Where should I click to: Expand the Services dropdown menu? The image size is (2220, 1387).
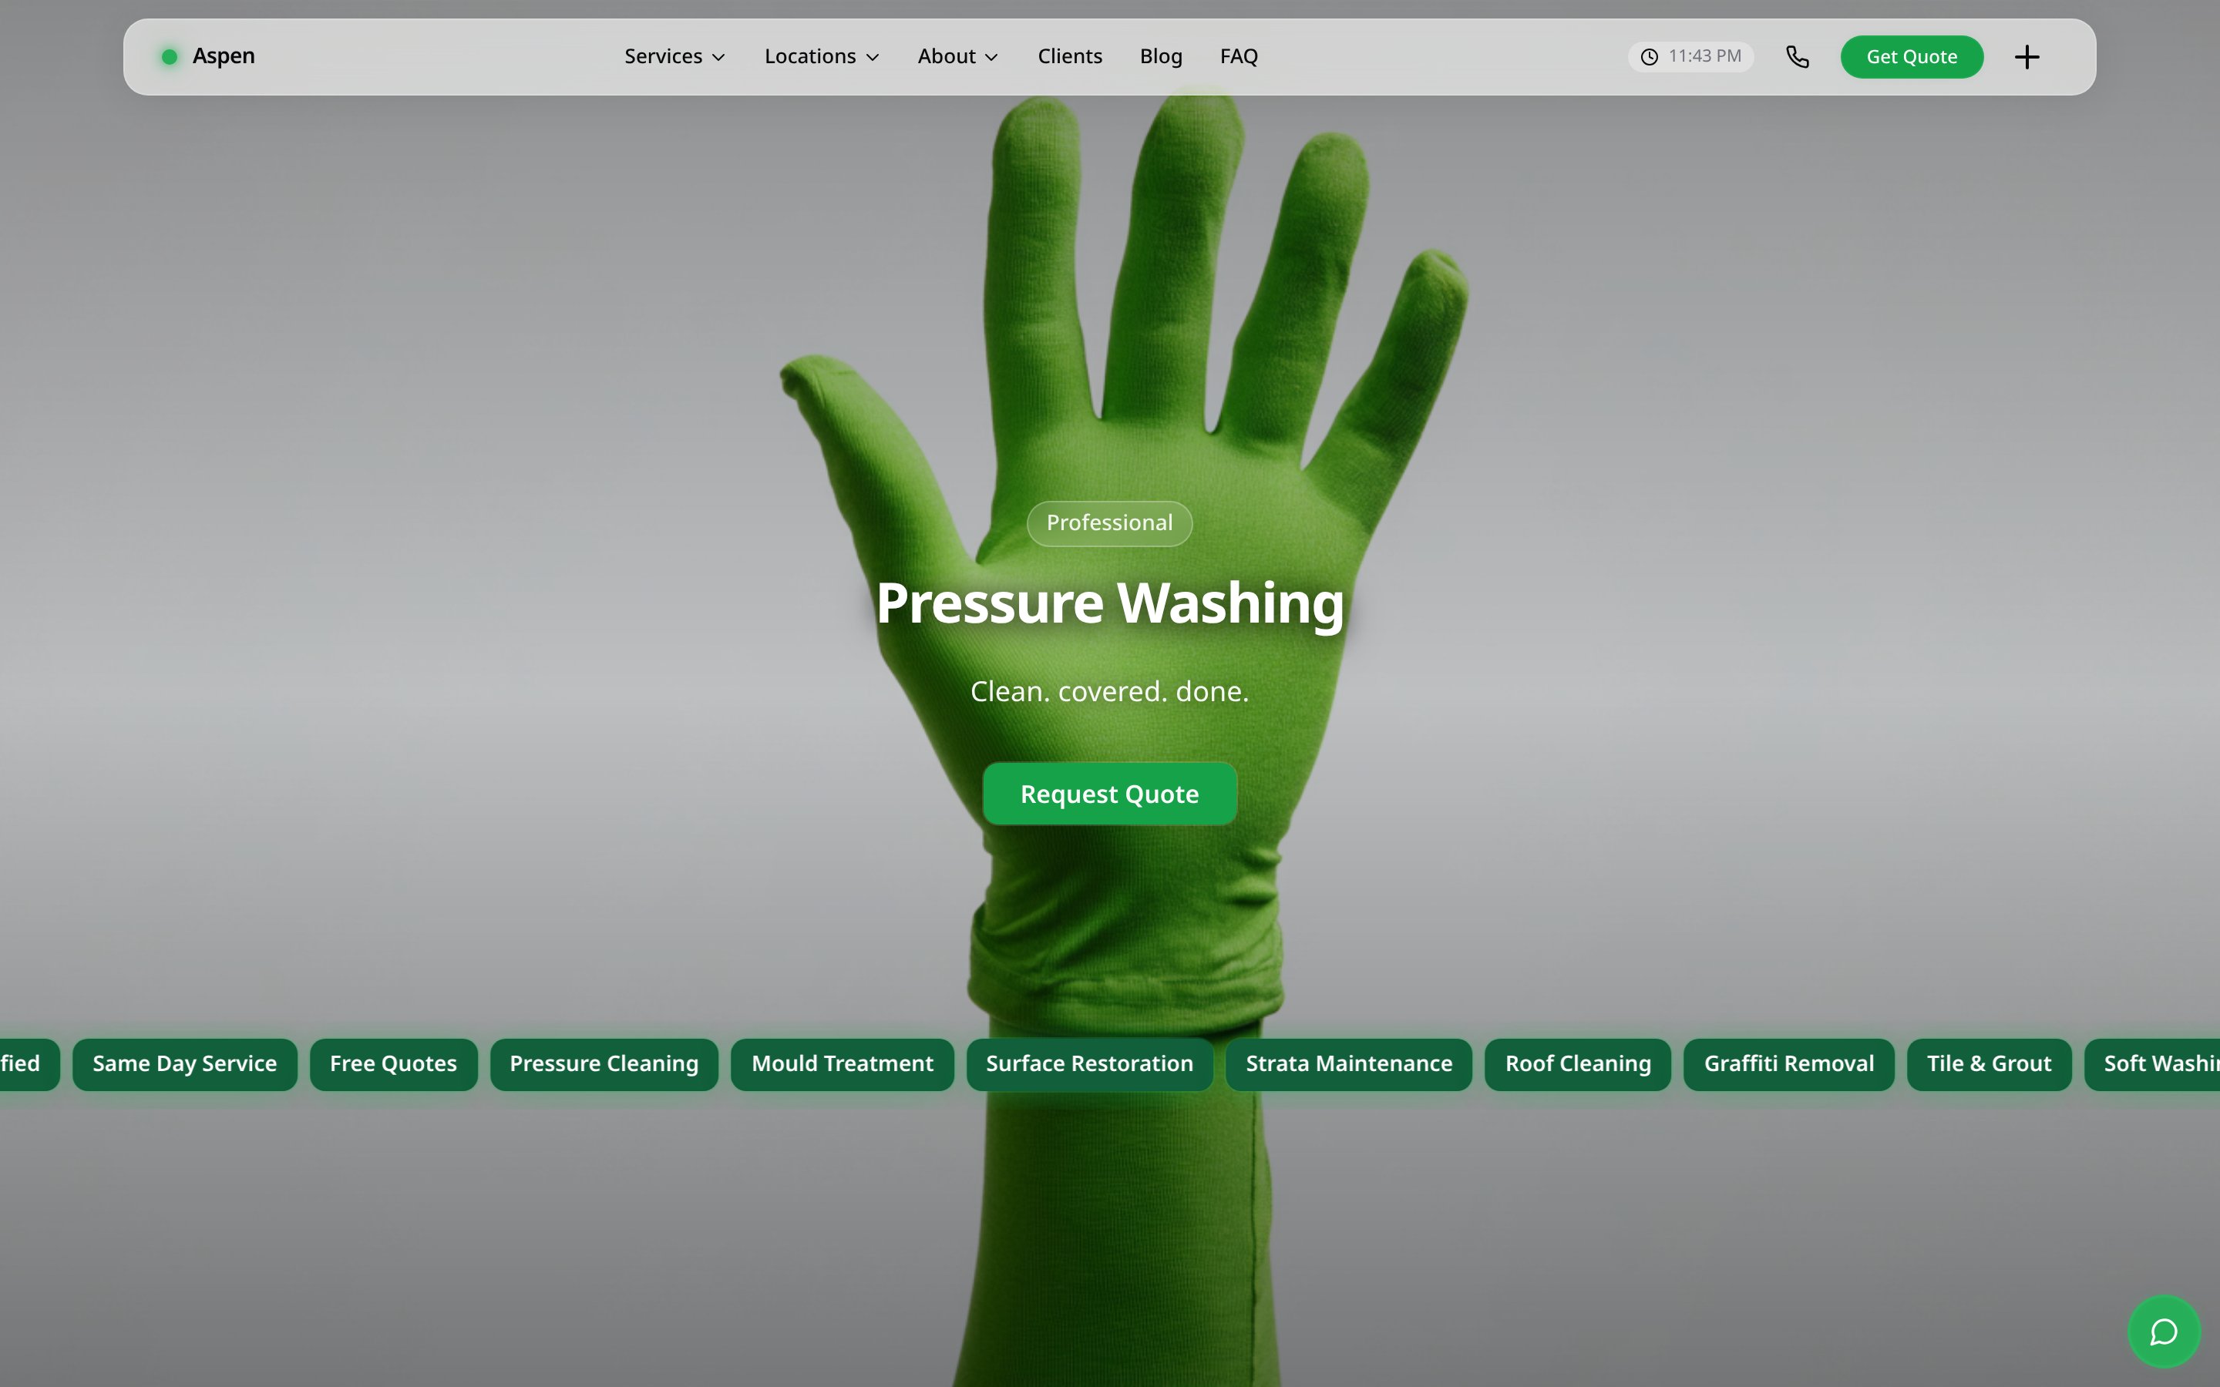(x=674, y=57)
